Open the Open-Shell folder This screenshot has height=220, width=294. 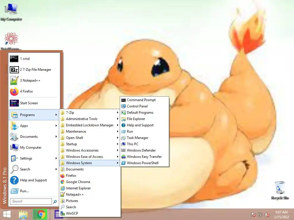pos(90,138)
